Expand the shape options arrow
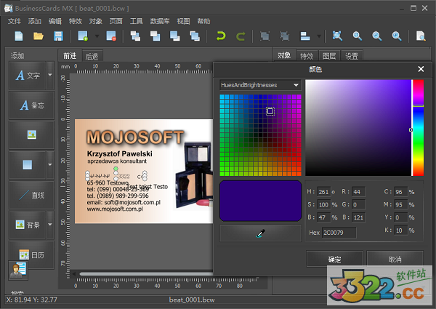The height and width of the screenshot is (309, 436). pyautogui.click(x=50, y=165)
